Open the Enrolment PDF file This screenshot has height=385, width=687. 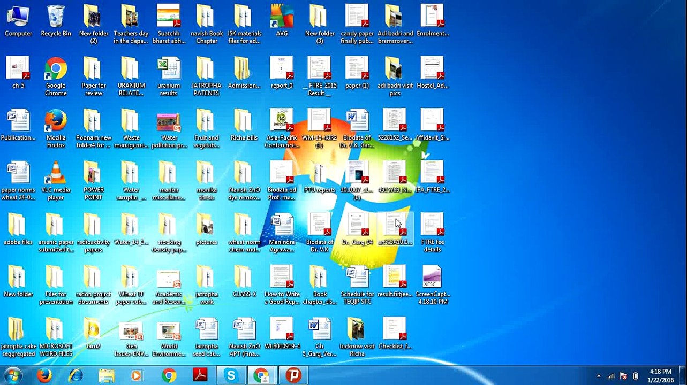433,21
